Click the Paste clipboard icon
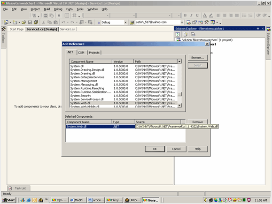This screenshot has height=204, width=272. [x=56, y=22]
